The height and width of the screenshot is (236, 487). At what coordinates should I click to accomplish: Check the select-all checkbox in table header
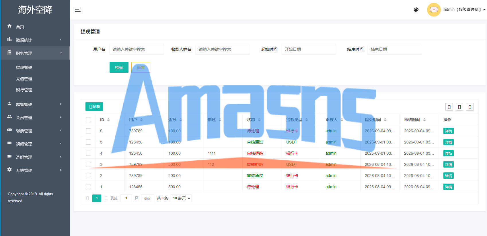point(88,120)
